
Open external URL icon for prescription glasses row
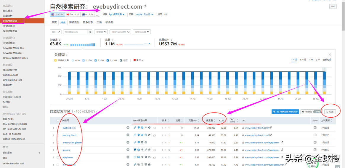282,143
